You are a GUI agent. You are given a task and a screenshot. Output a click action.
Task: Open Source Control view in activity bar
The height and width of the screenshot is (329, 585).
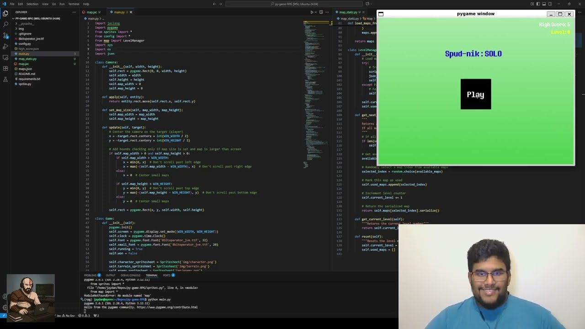(5, 35)
